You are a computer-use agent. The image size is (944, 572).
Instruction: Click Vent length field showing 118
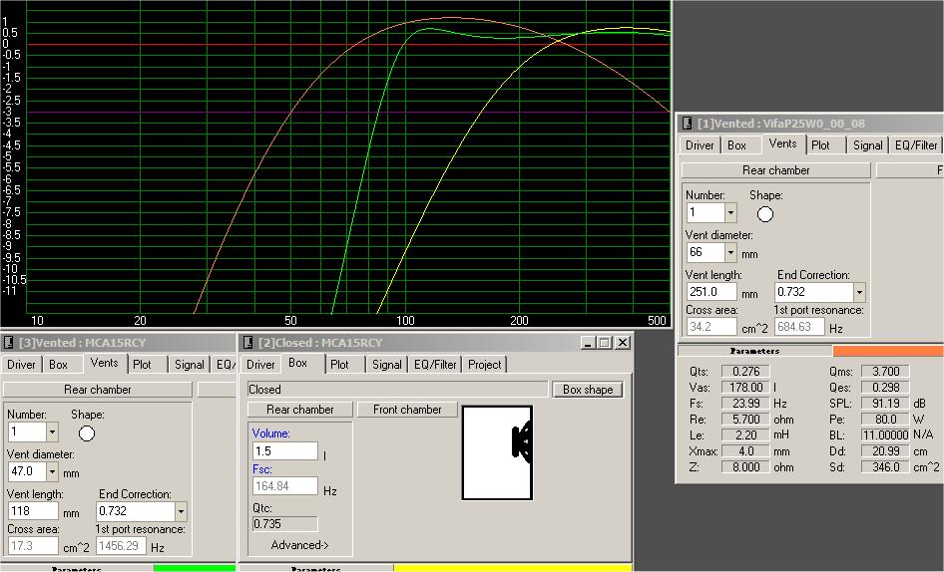click(33, 511)
